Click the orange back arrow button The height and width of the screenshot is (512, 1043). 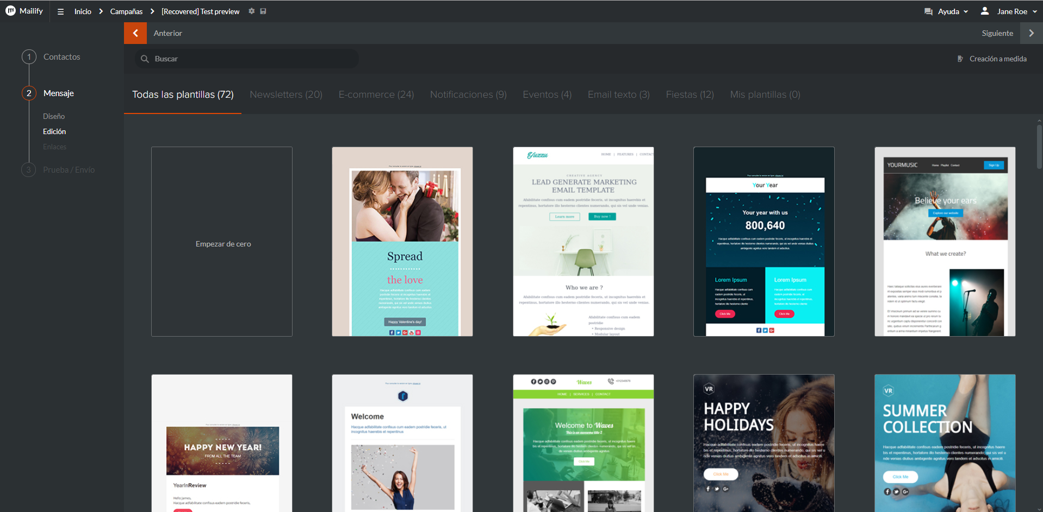click(135, 33)
